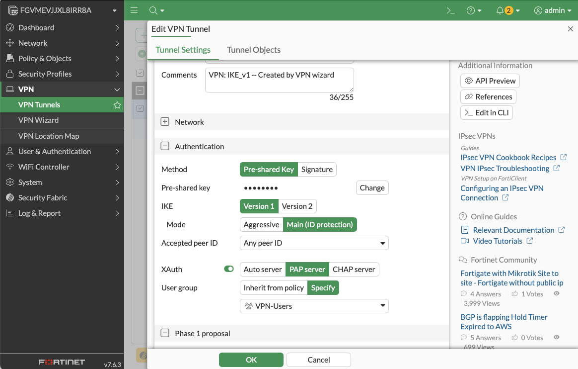Open the FGVMEVJJXL8IRR8A host dropdown
The image size is (578, 369).
pos(62,10)
